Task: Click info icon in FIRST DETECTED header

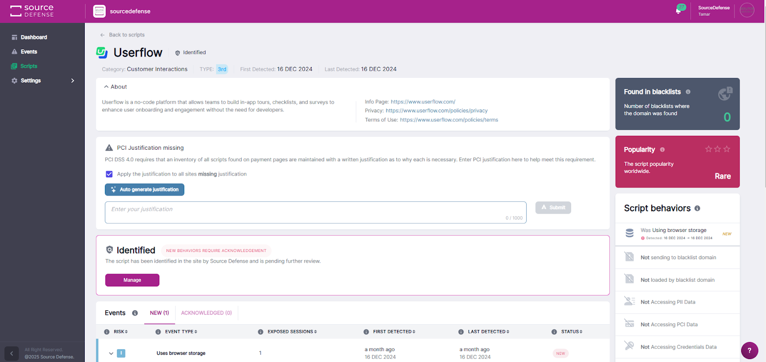Action: tap(366, 332)
